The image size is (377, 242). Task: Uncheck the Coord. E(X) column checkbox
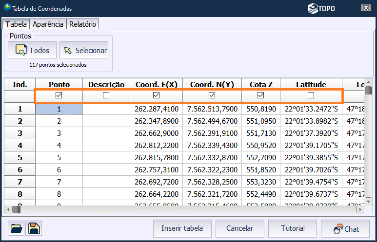pos(157,95)
